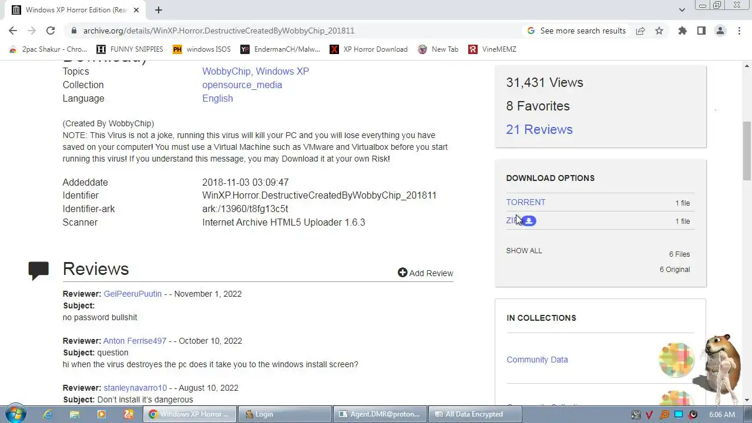Click the ZIP download icon
Viewport: 752px width, 423px height.
coord(529,221)
